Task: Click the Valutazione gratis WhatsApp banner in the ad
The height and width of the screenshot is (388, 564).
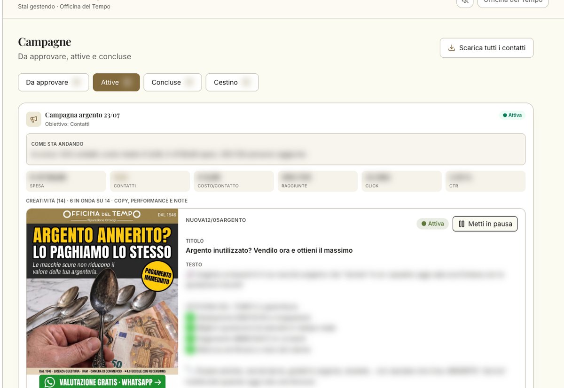Action: pos(102,382)
